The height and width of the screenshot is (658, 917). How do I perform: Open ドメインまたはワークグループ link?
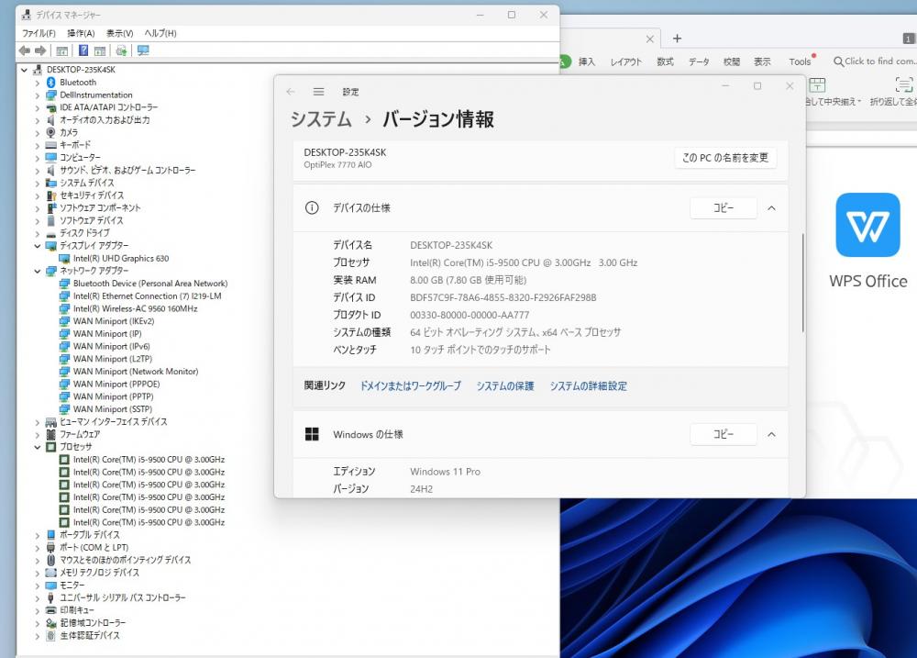pyautogui.click(x=411, y=385)
